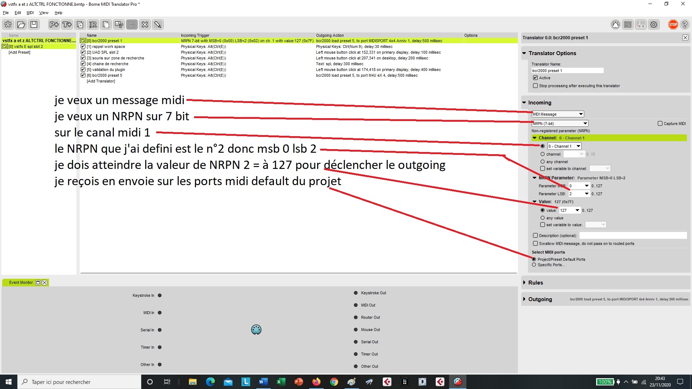
Task: Select the Specific Ports radio button
Action: coord(534,265)
